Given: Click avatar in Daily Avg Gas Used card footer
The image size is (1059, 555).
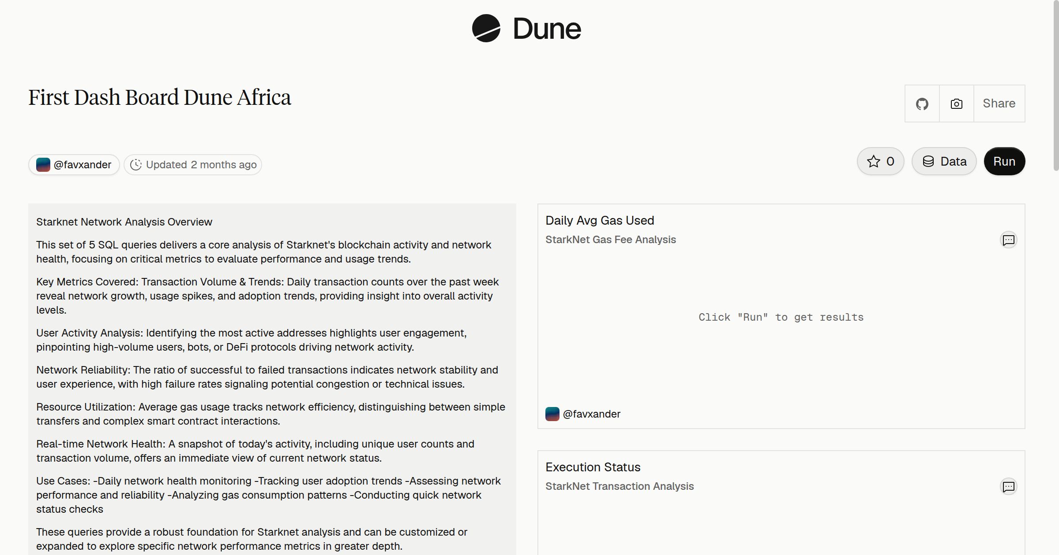Looking at the screenshot, I should pyautogui.click(x=552, y=414).
